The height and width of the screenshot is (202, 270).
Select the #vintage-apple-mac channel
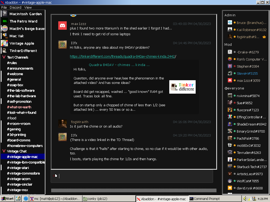pyautogui.click(x=22, y=157)
